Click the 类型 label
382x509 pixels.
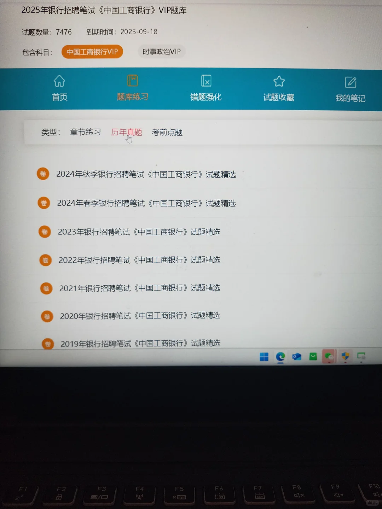51,132
